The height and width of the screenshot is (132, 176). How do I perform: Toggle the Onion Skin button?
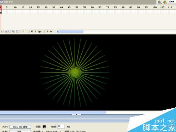coord(6,31)
